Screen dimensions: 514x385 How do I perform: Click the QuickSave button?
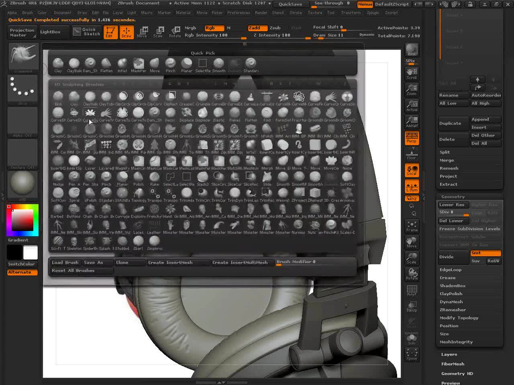[x=290, y=4]
